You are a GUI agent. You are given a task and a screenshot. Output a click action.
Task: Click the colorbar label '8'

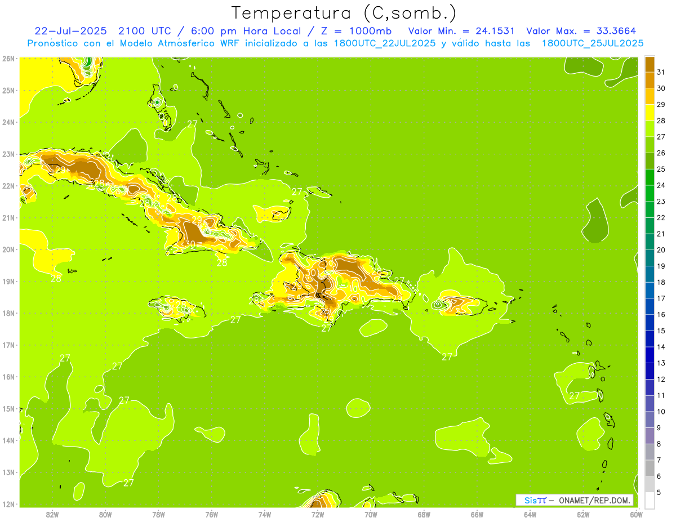[659, 444]
